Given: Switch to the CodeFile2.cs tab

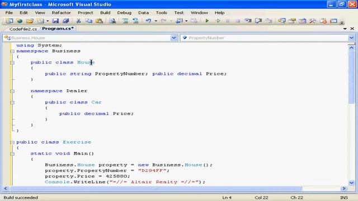Looking at the screenshot, I should click(23, 29).
